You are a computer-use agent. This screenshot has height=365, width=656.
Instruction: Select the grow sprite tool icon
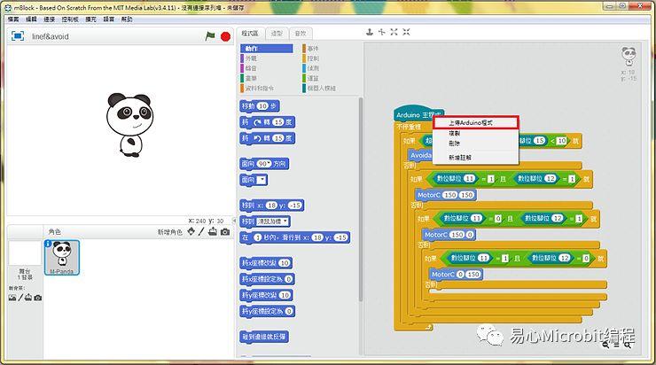[394, 32]
